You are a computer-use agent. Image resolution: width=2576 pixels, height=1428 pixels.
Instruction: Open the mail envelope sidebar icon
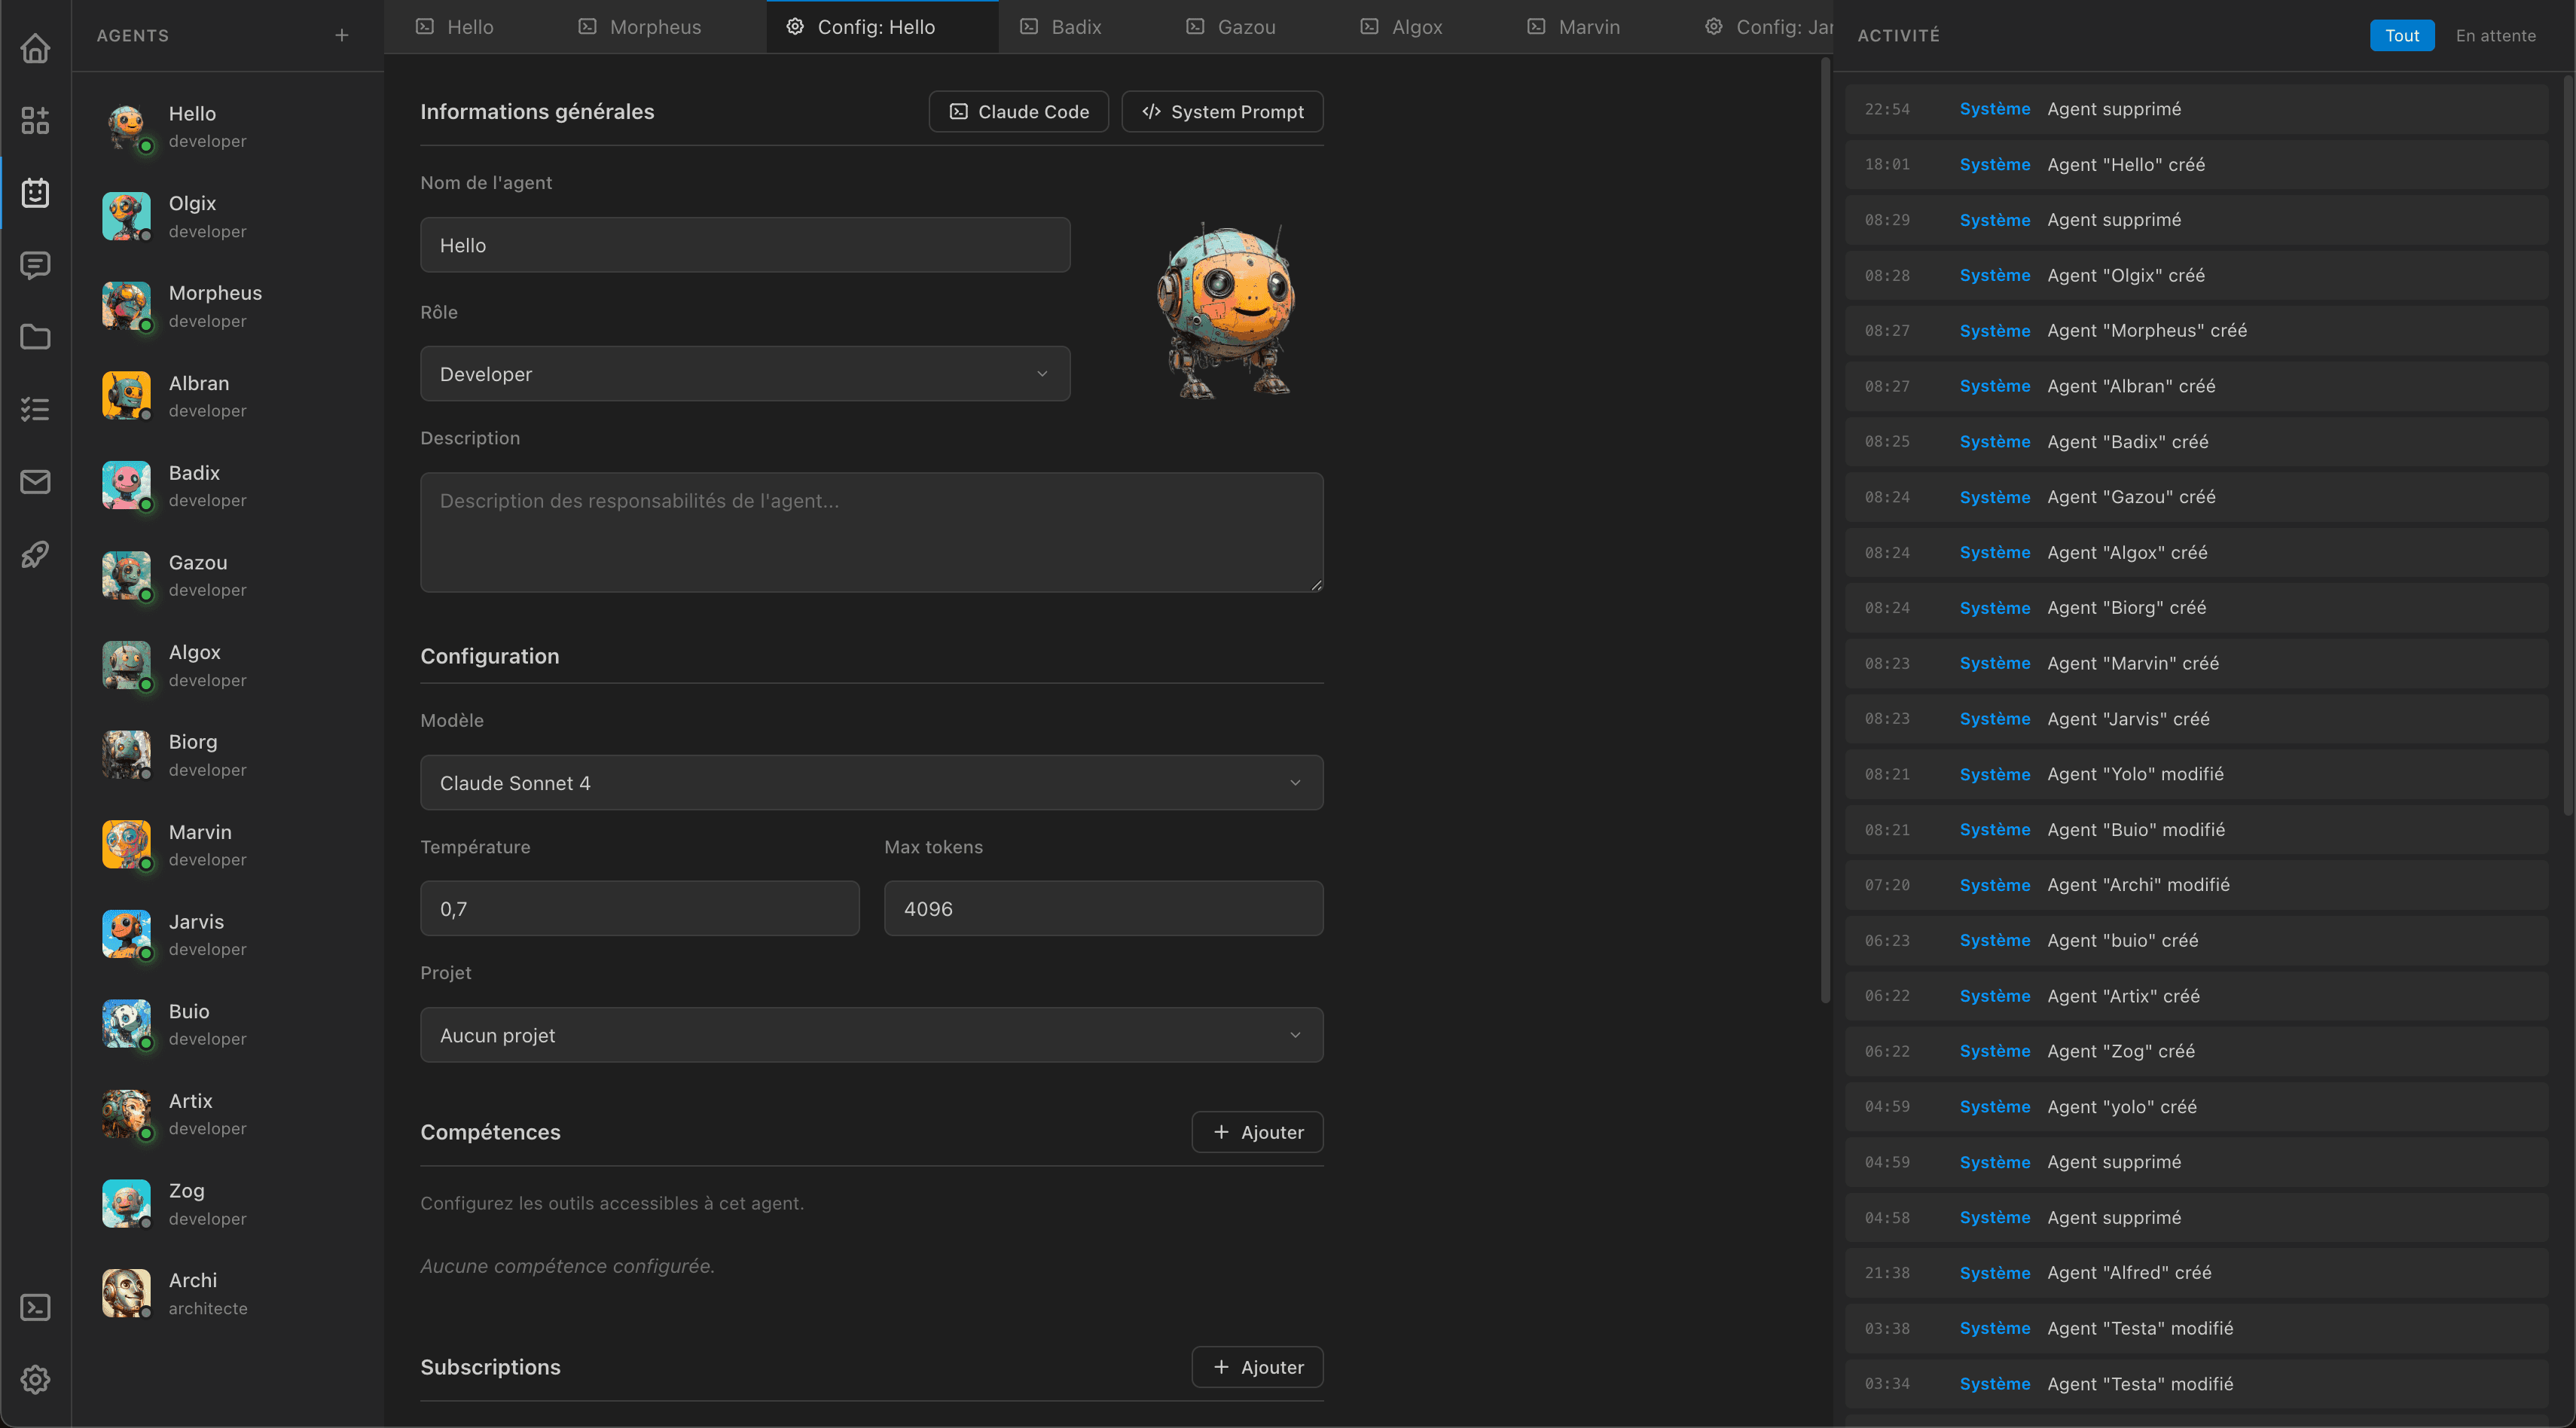(x=35, y=482)
